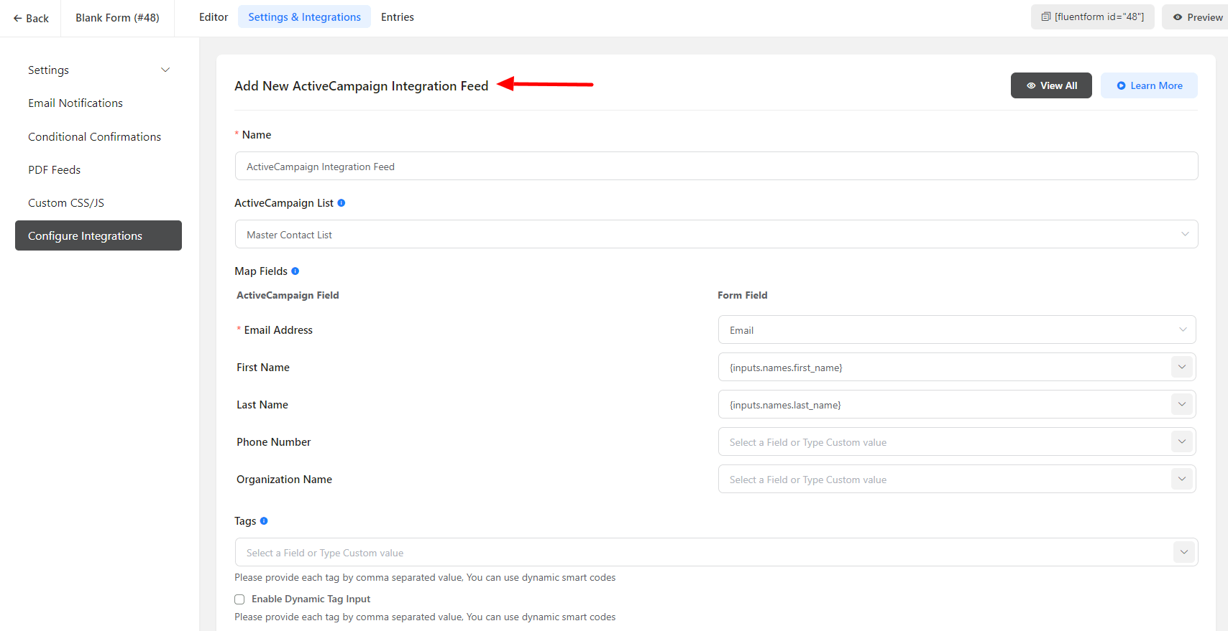The width and height of the screenshot is (1228, 631).
Task: Open Organization Name field selector chevron
Action: tap(1181, 479)
